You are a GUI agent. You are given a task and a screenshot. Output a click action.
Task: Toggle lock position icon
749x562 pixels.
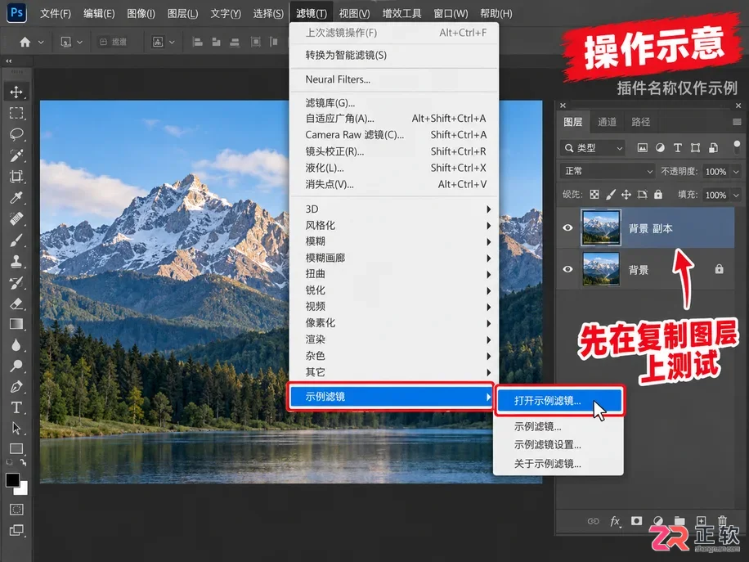point(626,195)
